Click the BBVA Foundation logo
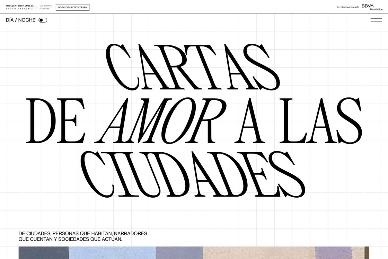The width and height of the screenshot is (388, 259). (372, 7)
